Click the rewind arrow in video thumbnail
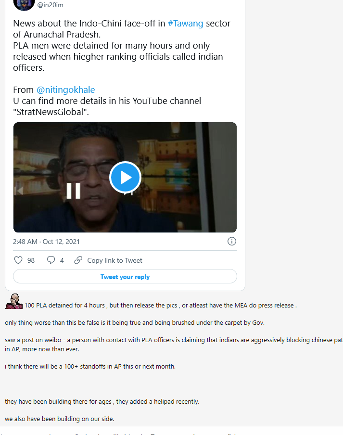Screen dimensions: 343x435 [x=19, y=191]
